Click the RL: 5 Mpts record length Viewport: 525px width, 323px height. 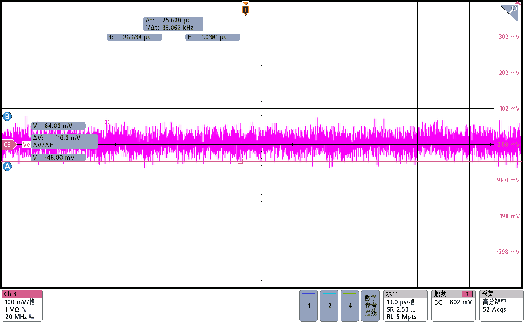(402, 317)
